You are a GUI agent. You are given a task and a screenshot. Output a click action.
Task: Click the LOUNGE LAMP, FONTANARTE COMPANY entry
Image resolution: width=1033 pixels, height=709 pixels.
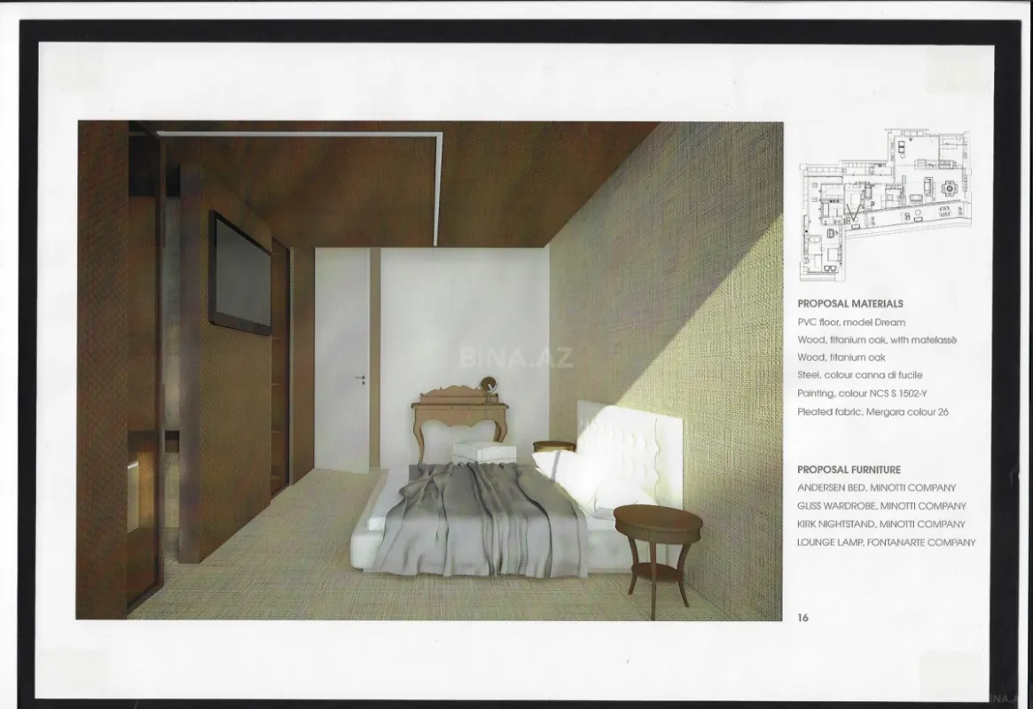click(x=885, y=543)
